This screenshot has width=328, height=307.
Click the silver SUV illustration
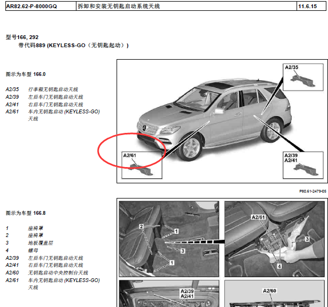click(x=214, y=119)
